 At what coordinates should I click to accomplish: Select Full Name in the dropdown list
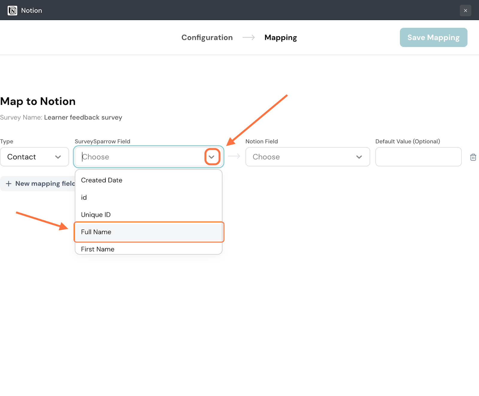pos(96,232)
